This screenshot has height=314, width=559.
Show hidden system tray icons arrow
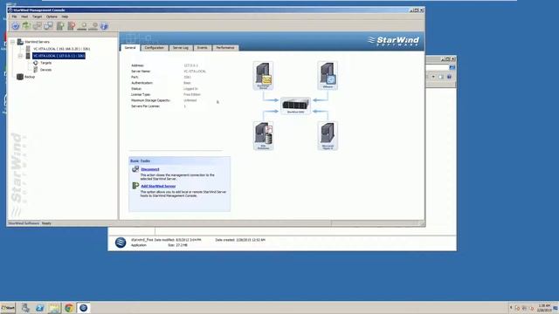click(x=511, y=308)
